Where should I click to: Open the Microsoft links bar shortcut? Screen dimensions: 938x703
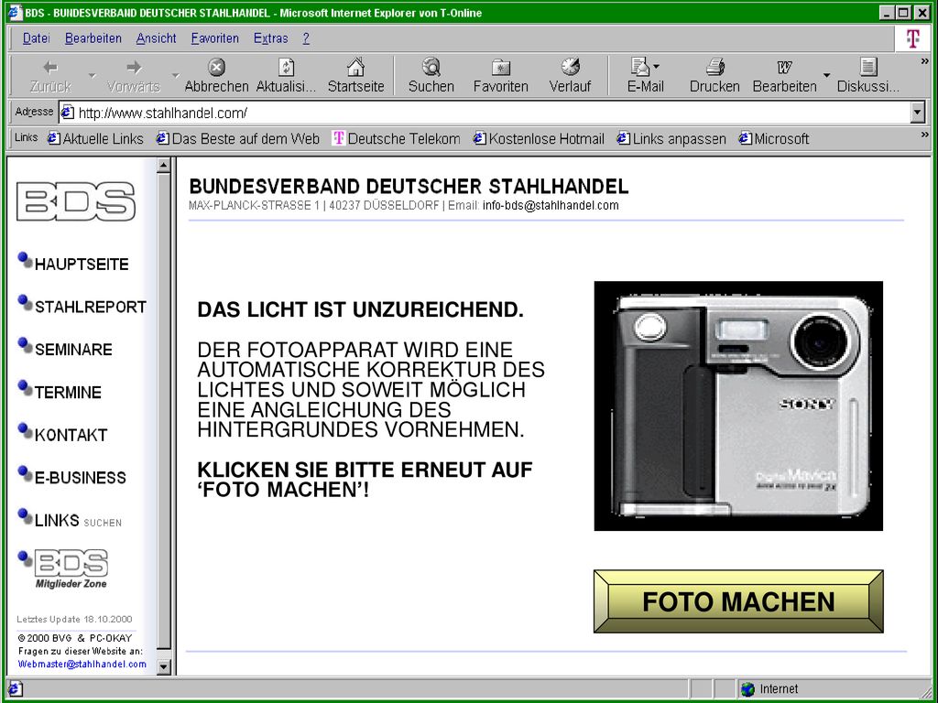774,139
